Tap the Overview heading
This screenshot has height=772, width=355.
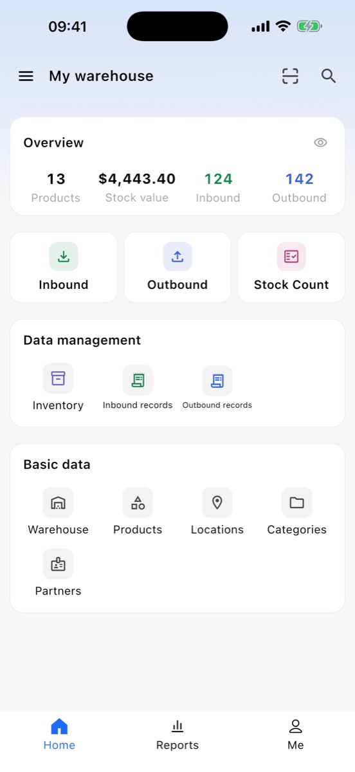point(53,143)
